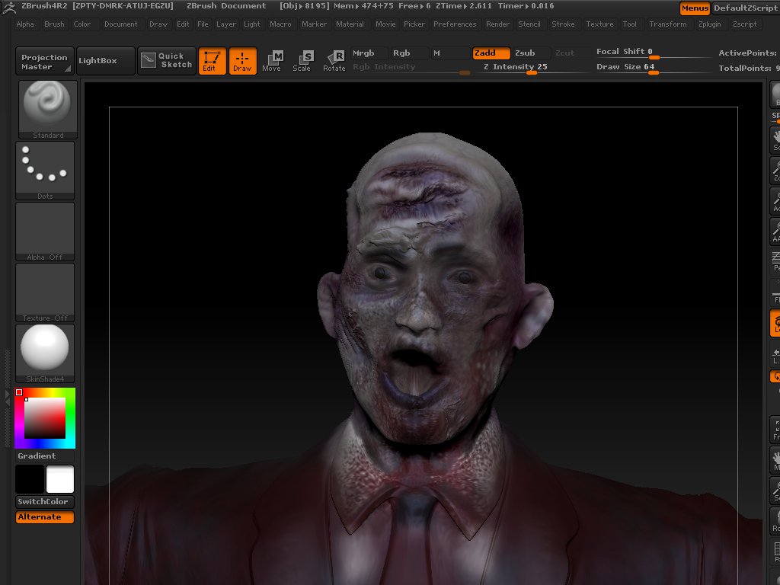
Task: Switch to the Move tool
Action: (x=272, y=61)
